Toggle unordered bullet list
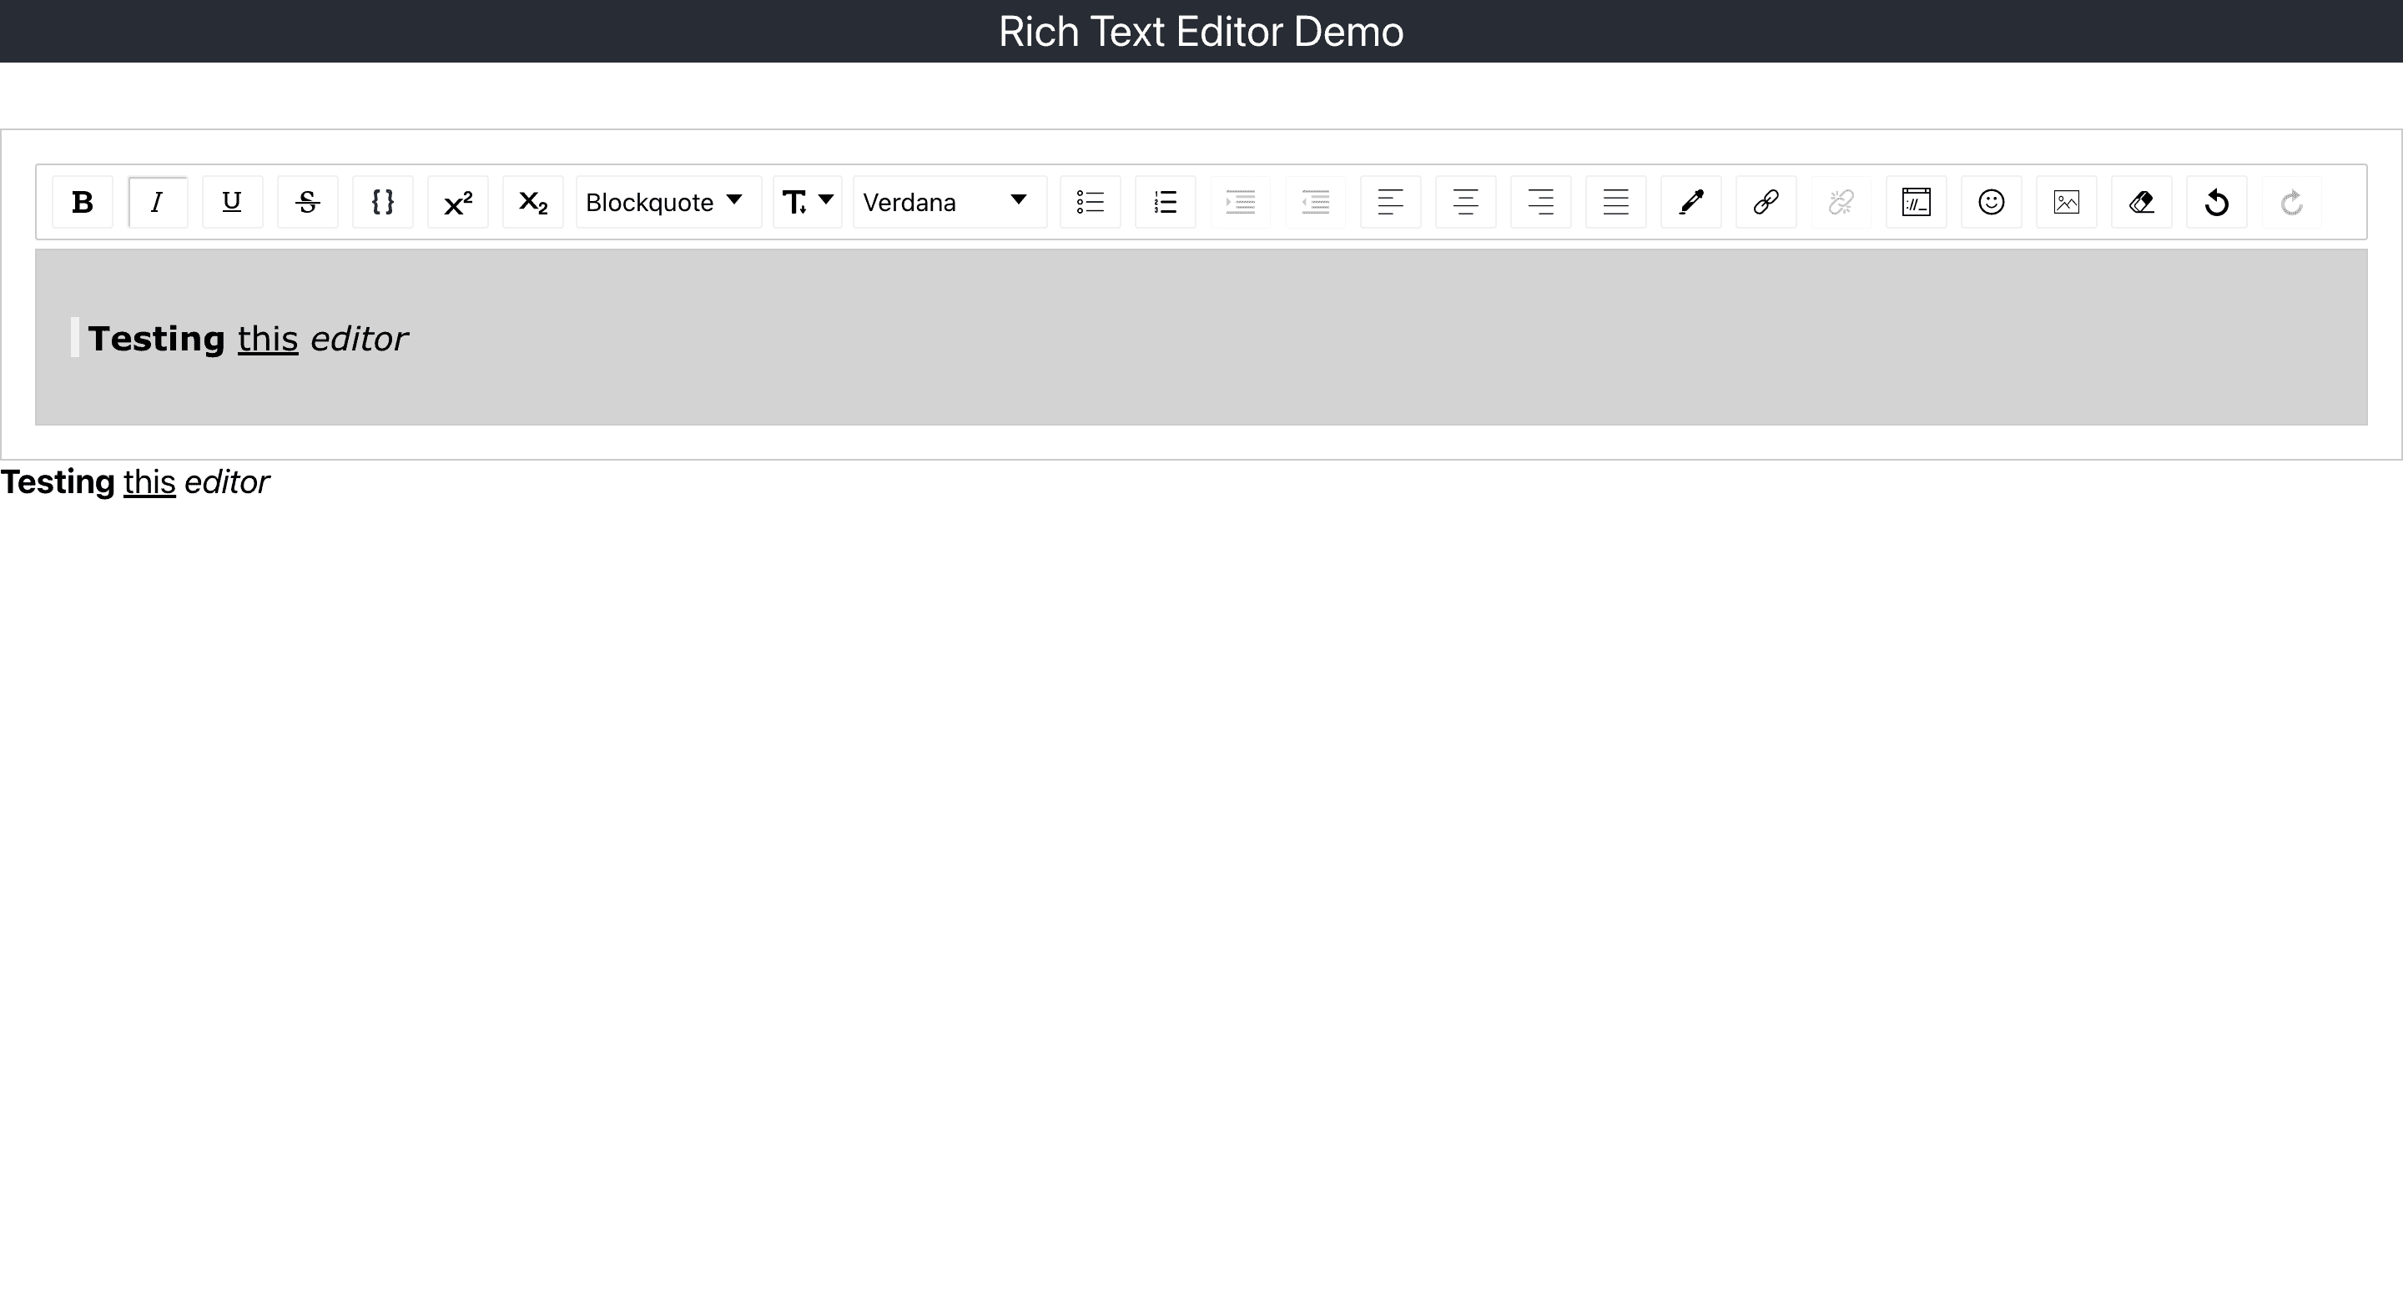 coord(1091,202)
